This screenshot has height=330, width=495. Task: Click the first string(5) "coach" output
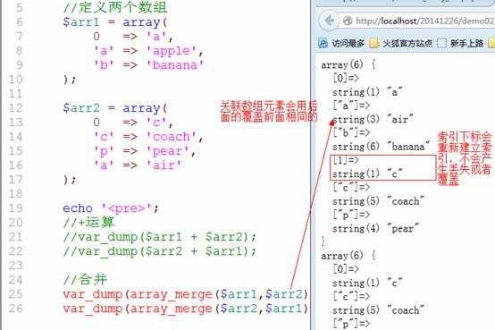(378, 201)
